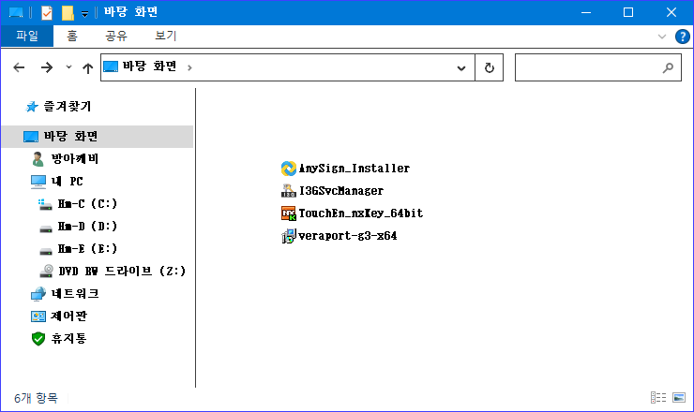Click the I3GSvcManager file name
Screen dimensions: 694x412
pos(341,191)
